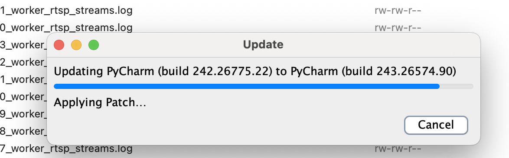
Task: Select the 7_worker_rtsp_streams.log file
Action: tap(66, 149)
